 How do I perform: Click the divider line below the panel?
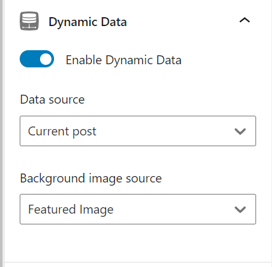(138, 262)
